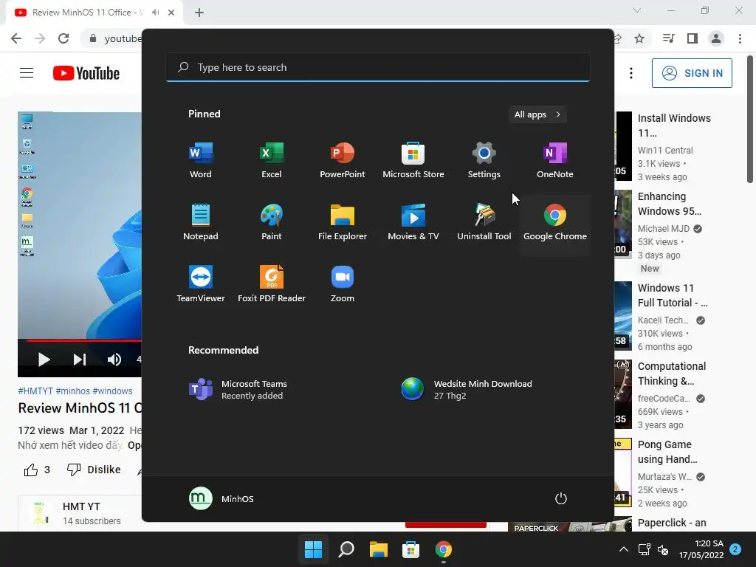Bookmark this page with star icon
This screenshot has width=756, height=567.
pyautogui.click(x=639, y=38)
